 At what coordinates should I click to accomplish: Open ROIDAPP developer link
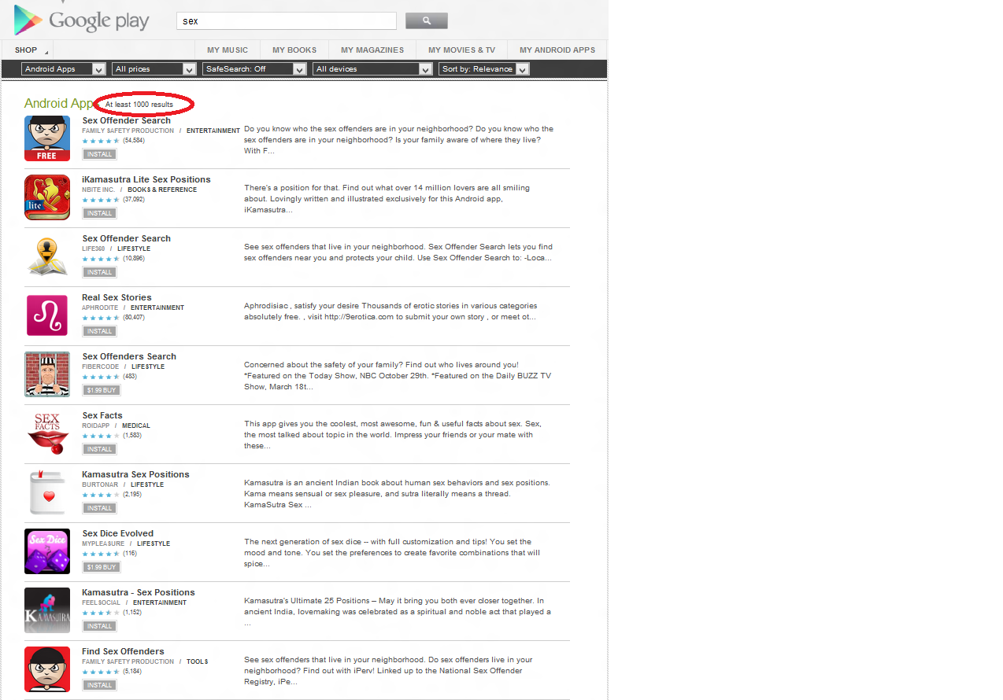point(96,426)
